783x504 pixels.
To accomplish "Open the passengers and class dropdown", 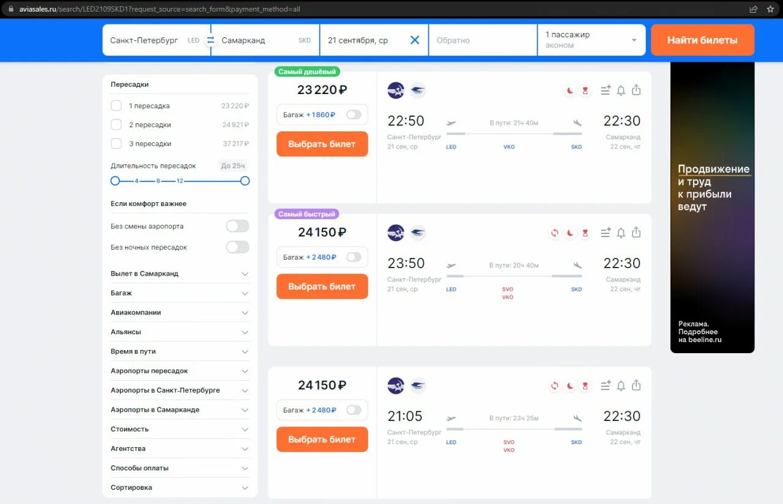I will click(x=592, y=40).
